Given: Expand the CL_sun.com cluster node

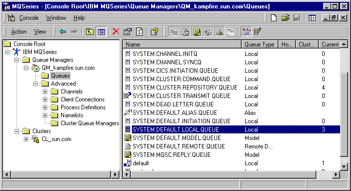Looking at the screenshot, I should (26, 140).
